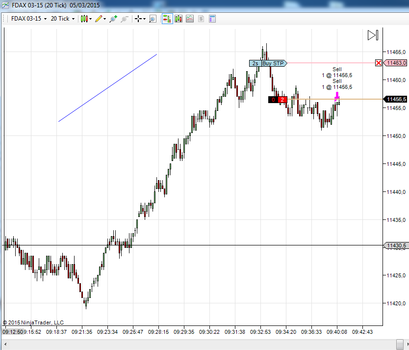
Task: Click the 2s quantity label on stop order
Action: coord(256,63)
